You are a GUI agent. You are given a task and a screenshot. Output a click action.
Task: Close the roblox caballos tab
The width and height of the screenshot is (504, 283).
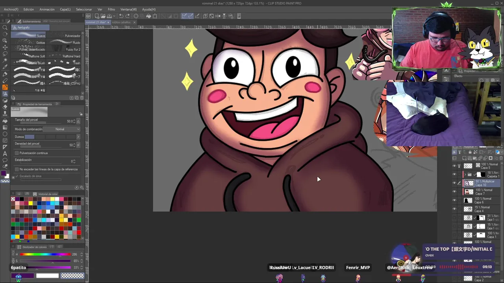tap(134, 22)
